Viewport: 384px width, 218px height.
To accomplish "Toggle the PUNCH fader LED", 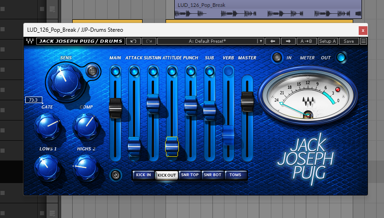I will coord(190,72).
